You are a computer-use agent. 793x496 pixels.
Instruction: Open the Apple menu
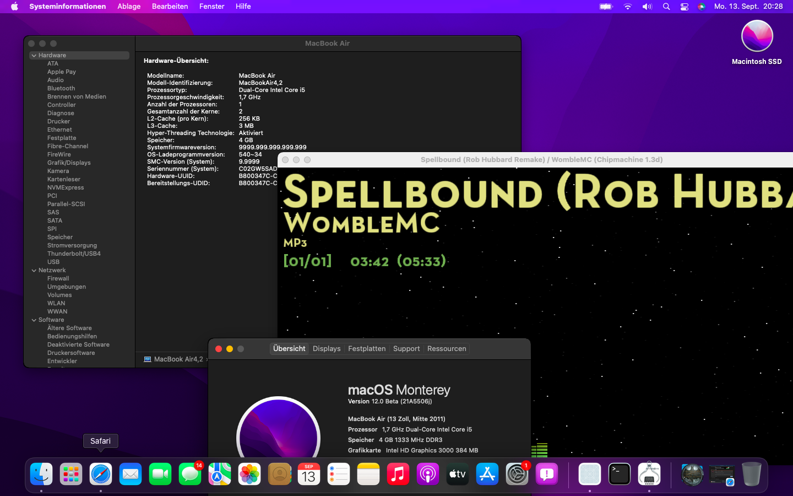click(x=14, y=7)
